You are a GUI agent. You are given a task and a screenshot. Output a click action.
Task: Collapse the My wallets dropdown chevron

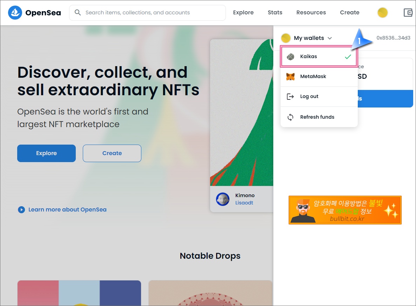click(330, 38)
